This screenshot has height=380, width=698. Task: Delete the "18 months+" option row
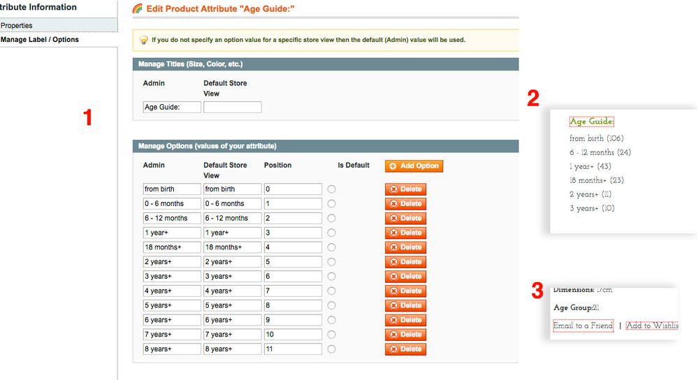pyautogui.click(x=405, y=247)
